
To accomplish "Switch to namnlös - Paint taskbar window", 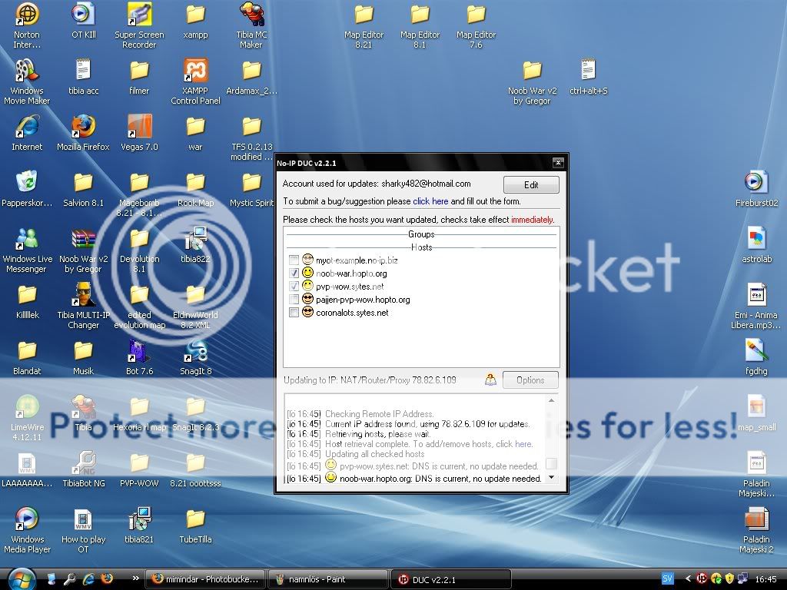I will (327, 579).
